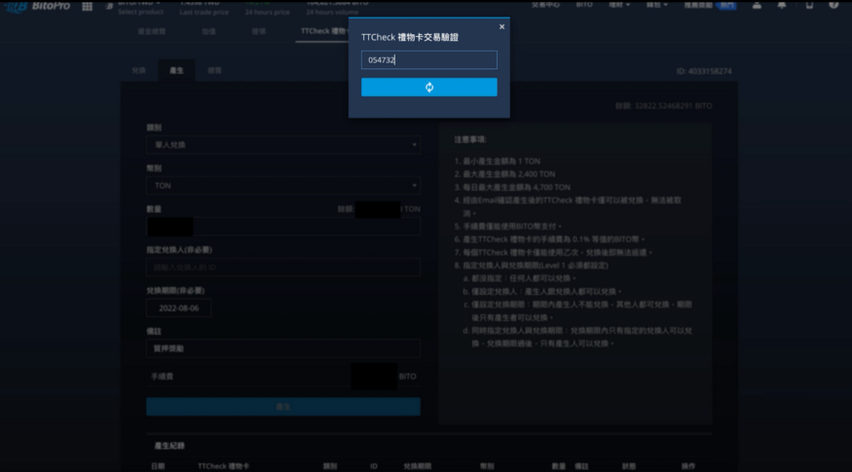Open the notifications bell icon

781,5
